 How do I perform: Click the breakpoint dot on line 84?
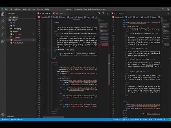pos(111,101)
